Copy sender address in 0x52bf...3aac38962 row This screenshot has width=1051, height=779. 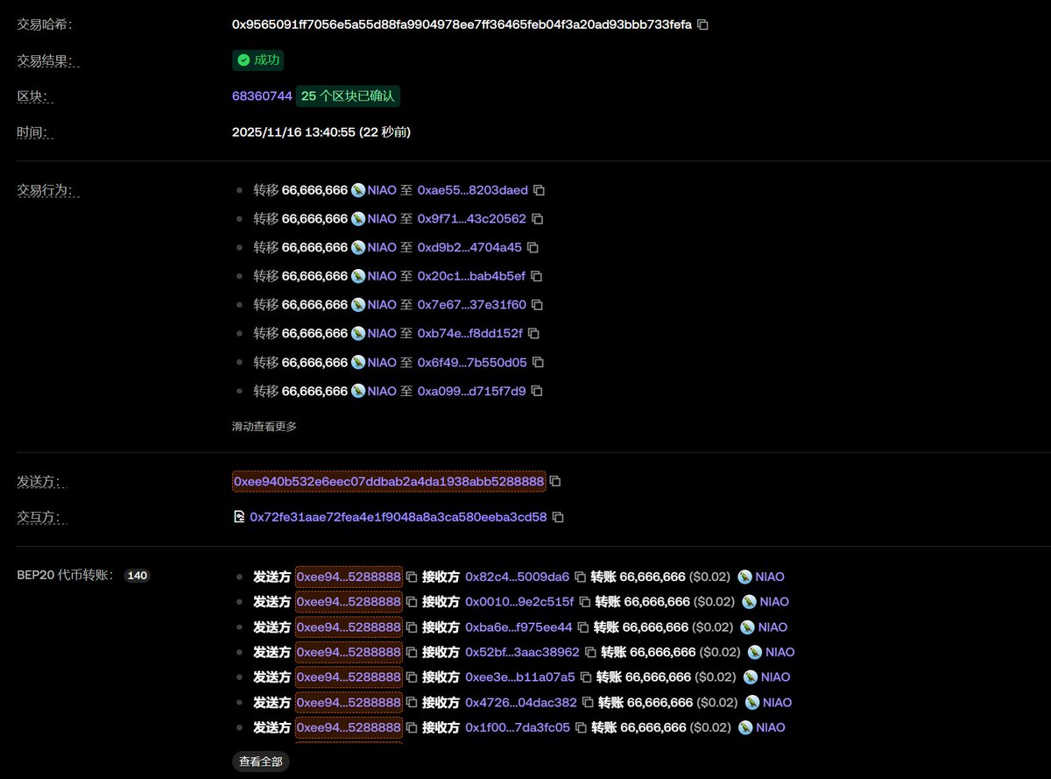tap(412, 652)
